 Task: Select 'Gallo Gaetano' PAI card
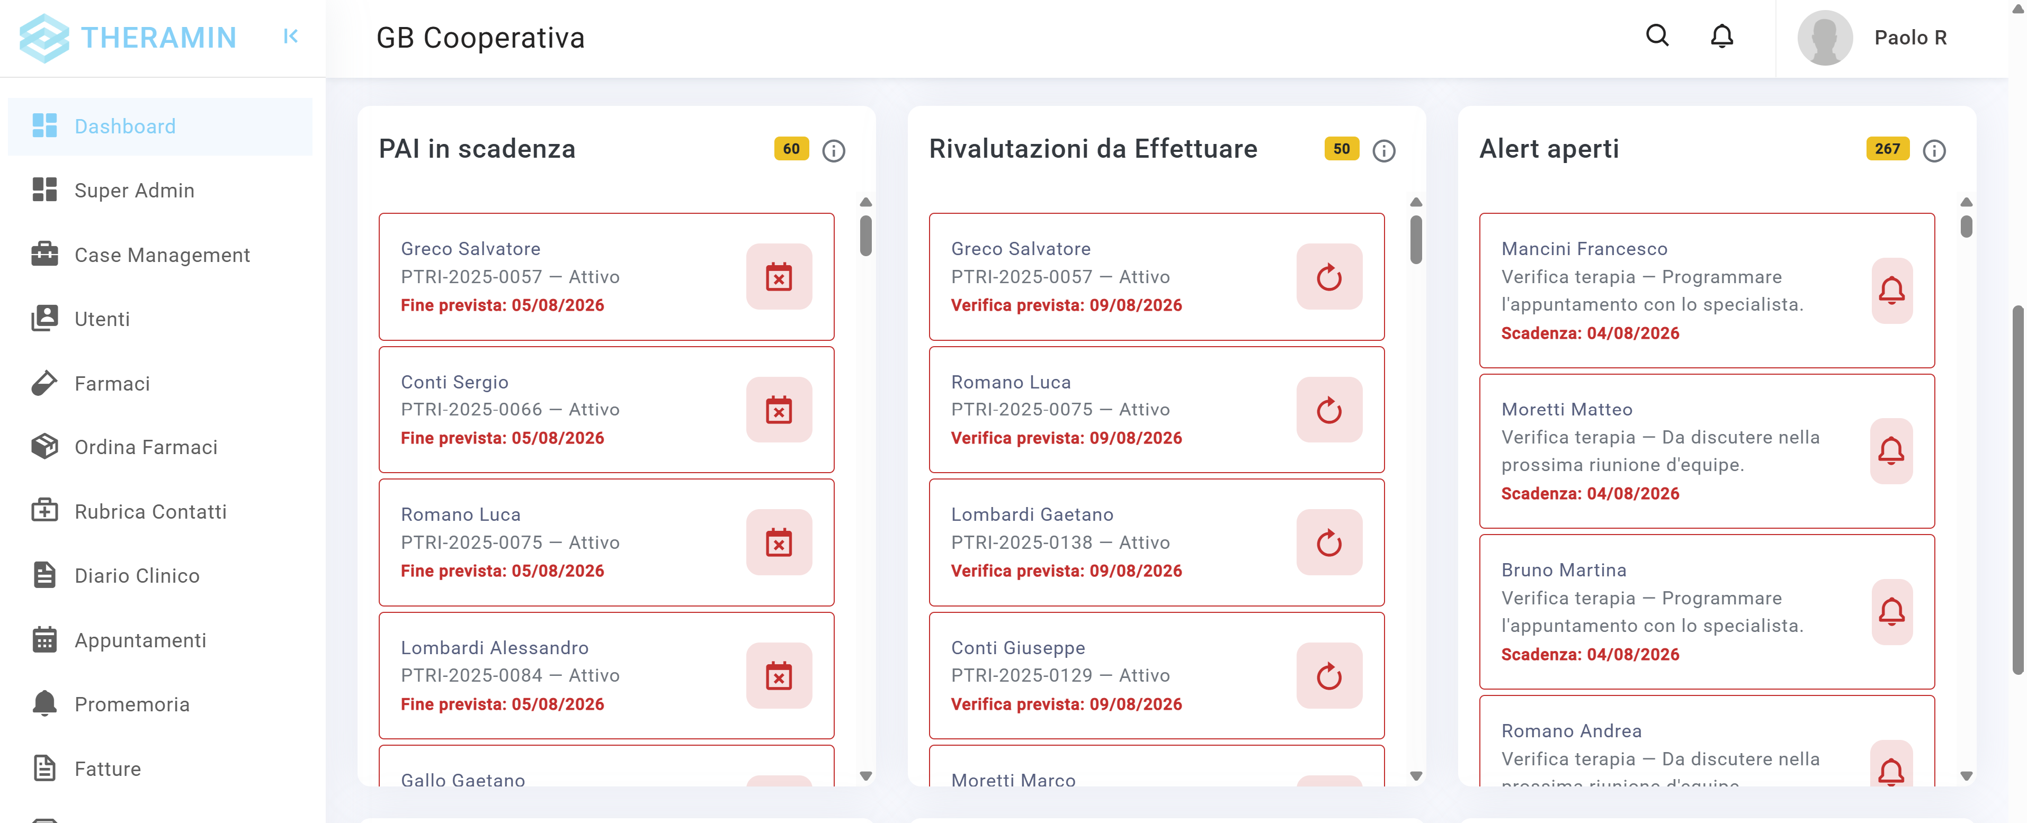pyautogui.click(x=606, y=766)
